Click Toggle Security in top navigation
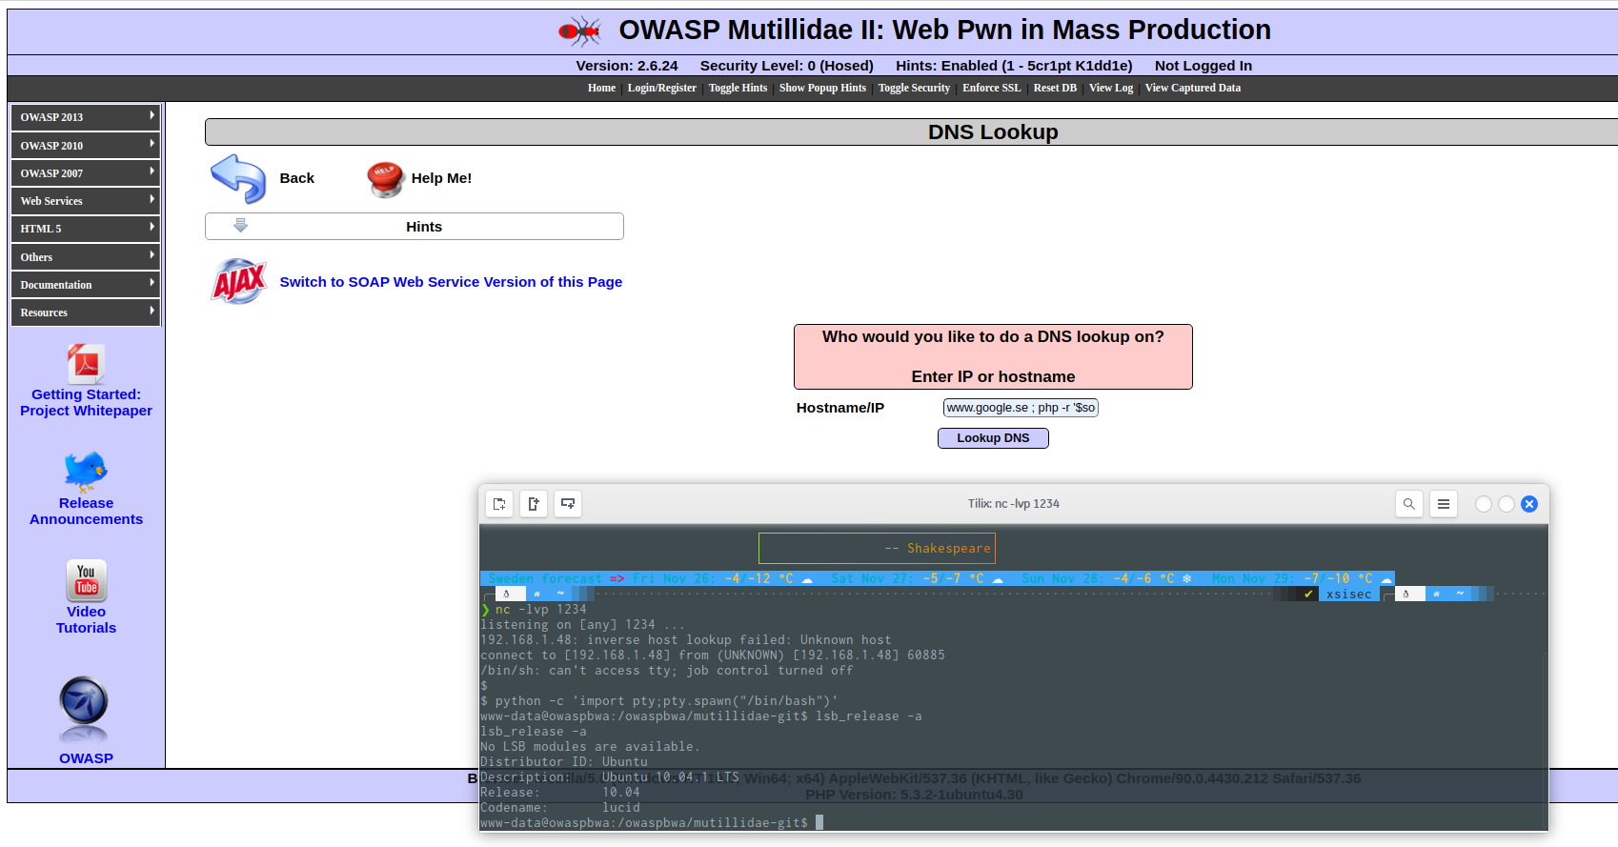Screen dimensions: 1618x847 914,88
